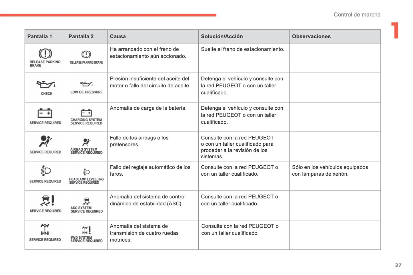Click 'AIRBAG SYSTEM SERVICE REQUIRED' label
Screen dimensions: 413x275
[x=86, y=151]
